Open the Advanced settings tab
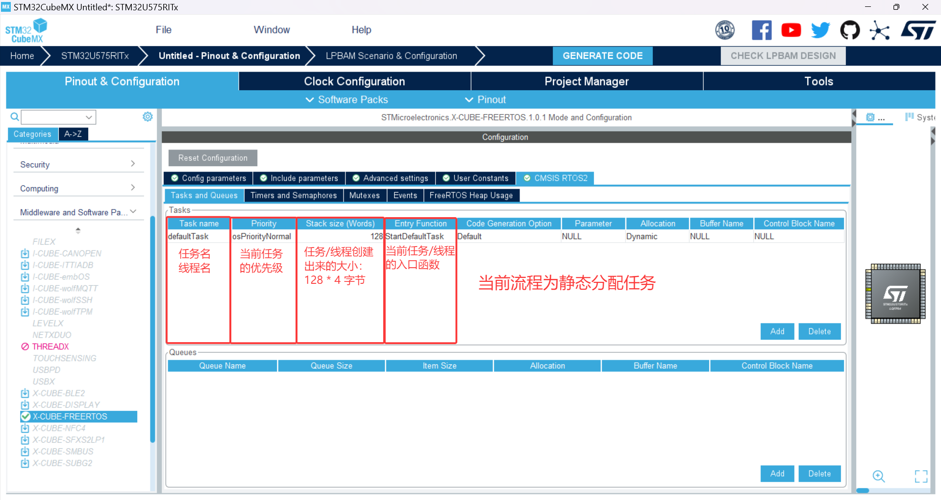The width and height of the screenshot is (941, 500). point(391,178)
